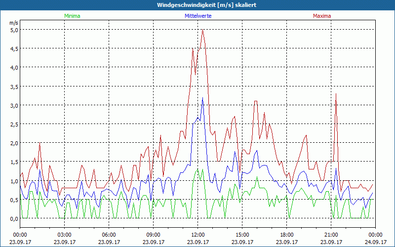Select the 18:00 time axis label
Image resolution: width=395 pixels, height=247 pixels.
[x=286, y=235]
